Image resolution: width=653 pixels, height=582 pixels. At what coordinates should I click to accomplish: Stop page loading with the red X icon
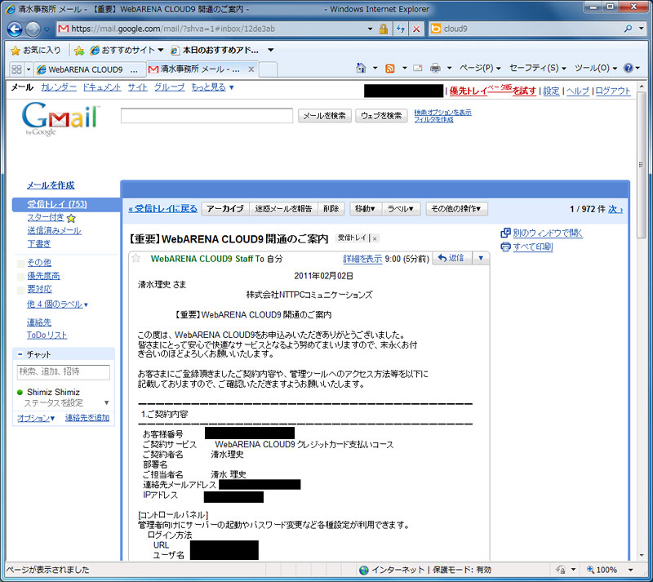pos(416,29)
